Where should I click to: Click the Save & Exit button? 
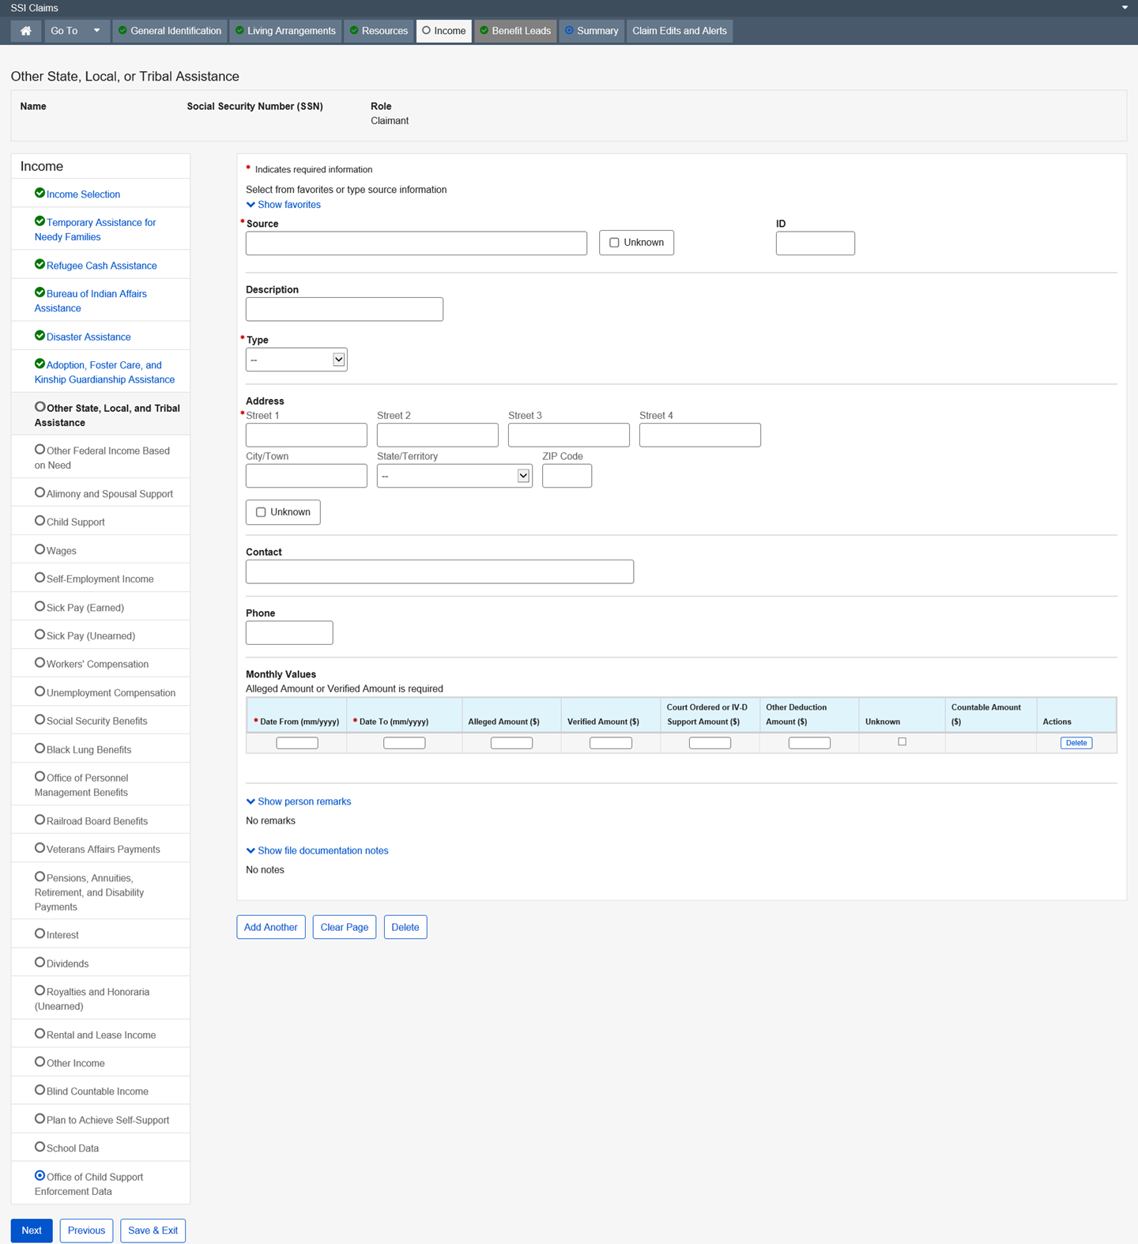[153, 1231]
